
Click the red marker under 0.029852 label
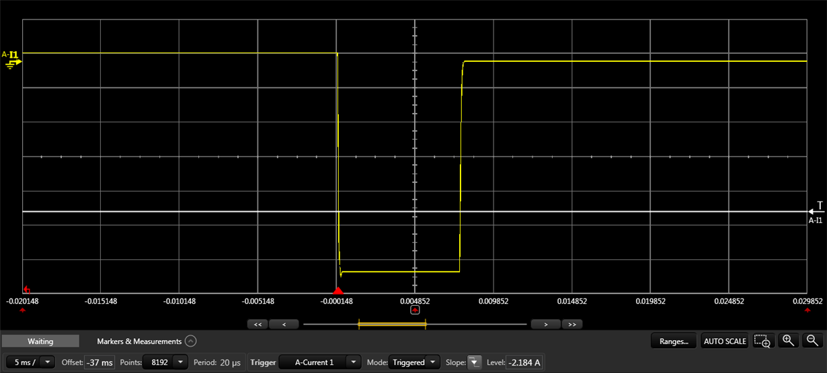coord(807,311)
